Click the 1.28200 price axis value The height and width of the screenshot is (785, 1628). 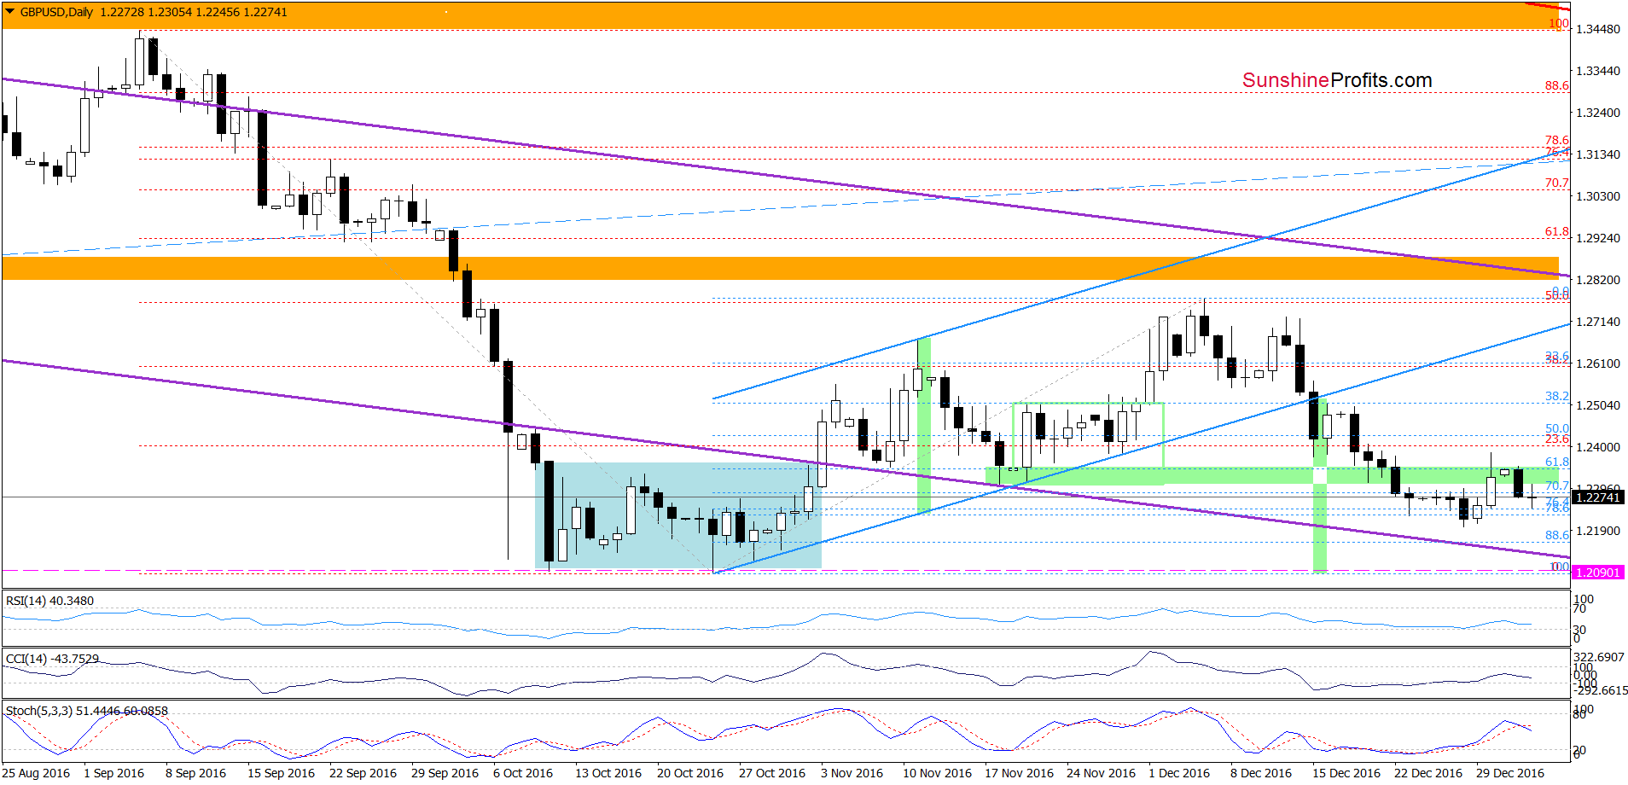point(1598,280)
